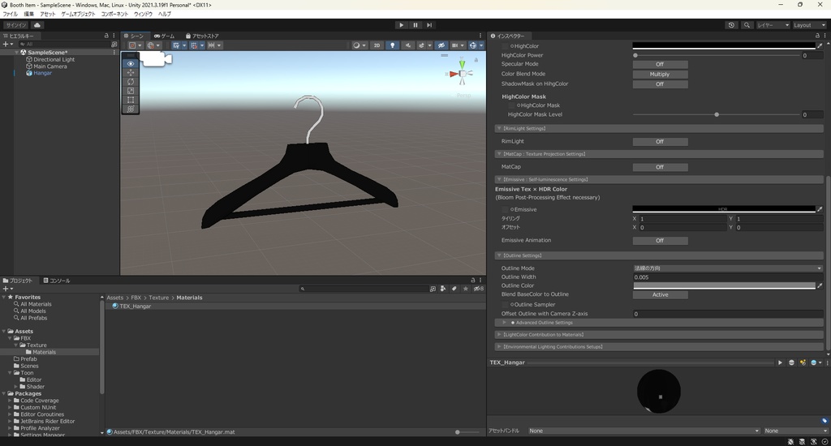Select the Rotate tool in scene overlay

[131, 81]
